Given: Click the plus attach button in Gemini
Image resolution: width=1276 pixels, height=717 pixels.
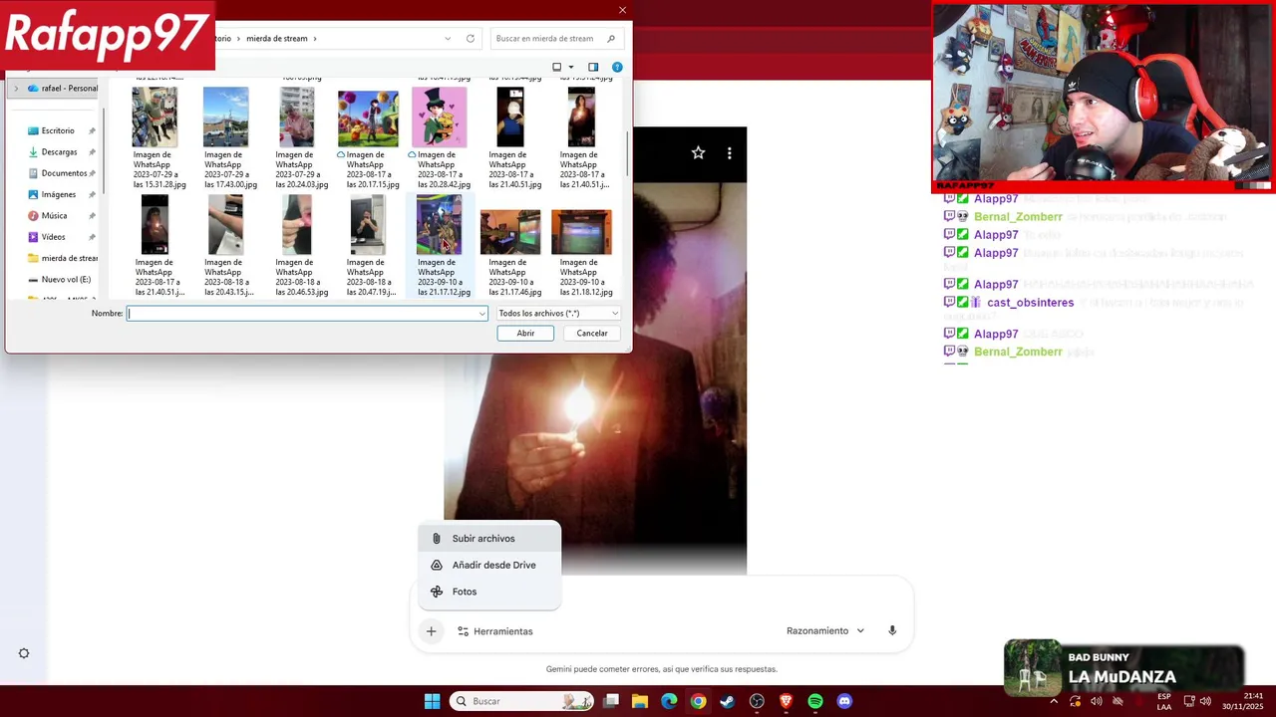Looking at the screenshot, I should (x=431, y=631).
